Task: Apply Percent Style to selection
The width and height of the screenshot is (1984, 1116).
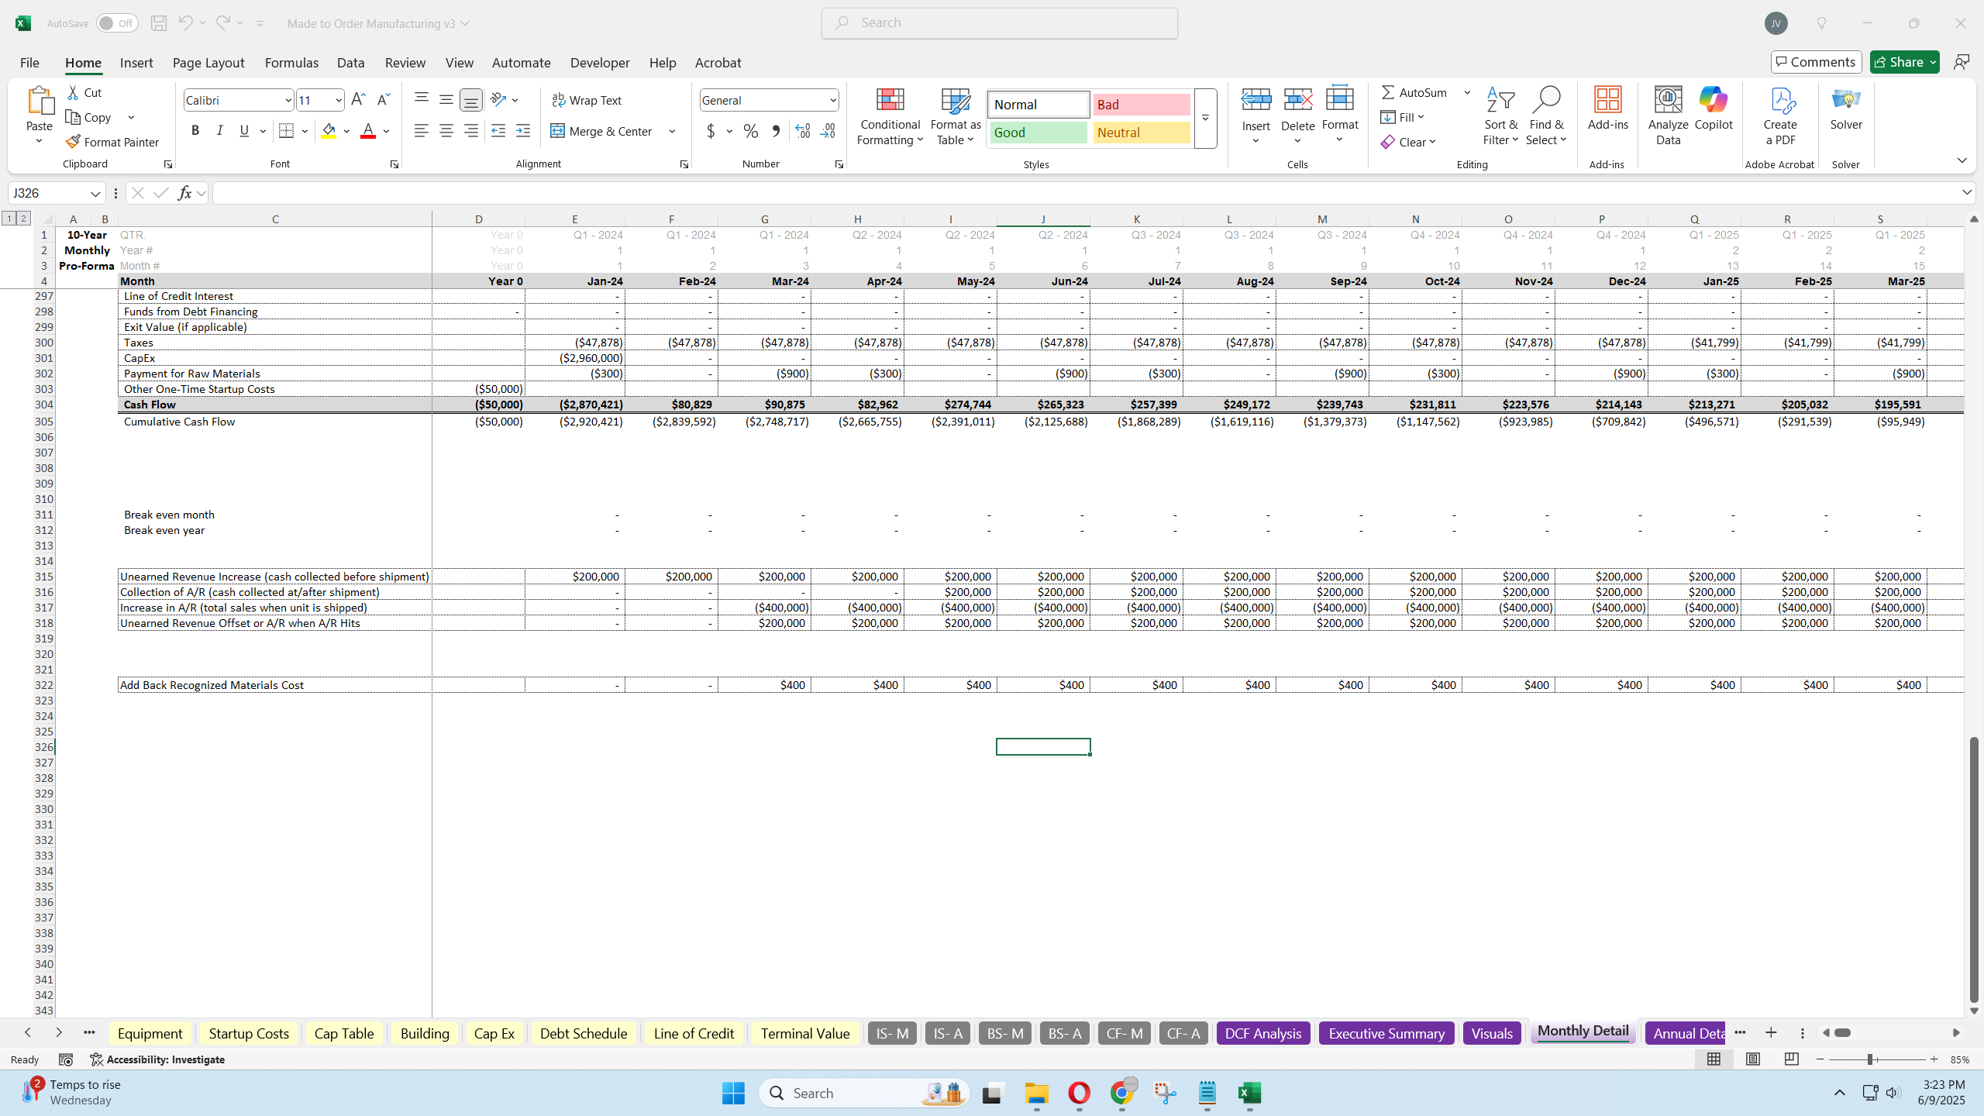Action: coord(749,131)
